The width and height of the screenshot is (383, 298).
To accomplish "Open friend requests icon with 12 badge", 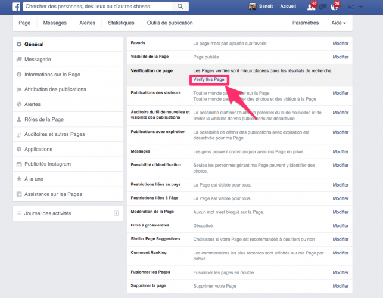I will click(312, 7).
